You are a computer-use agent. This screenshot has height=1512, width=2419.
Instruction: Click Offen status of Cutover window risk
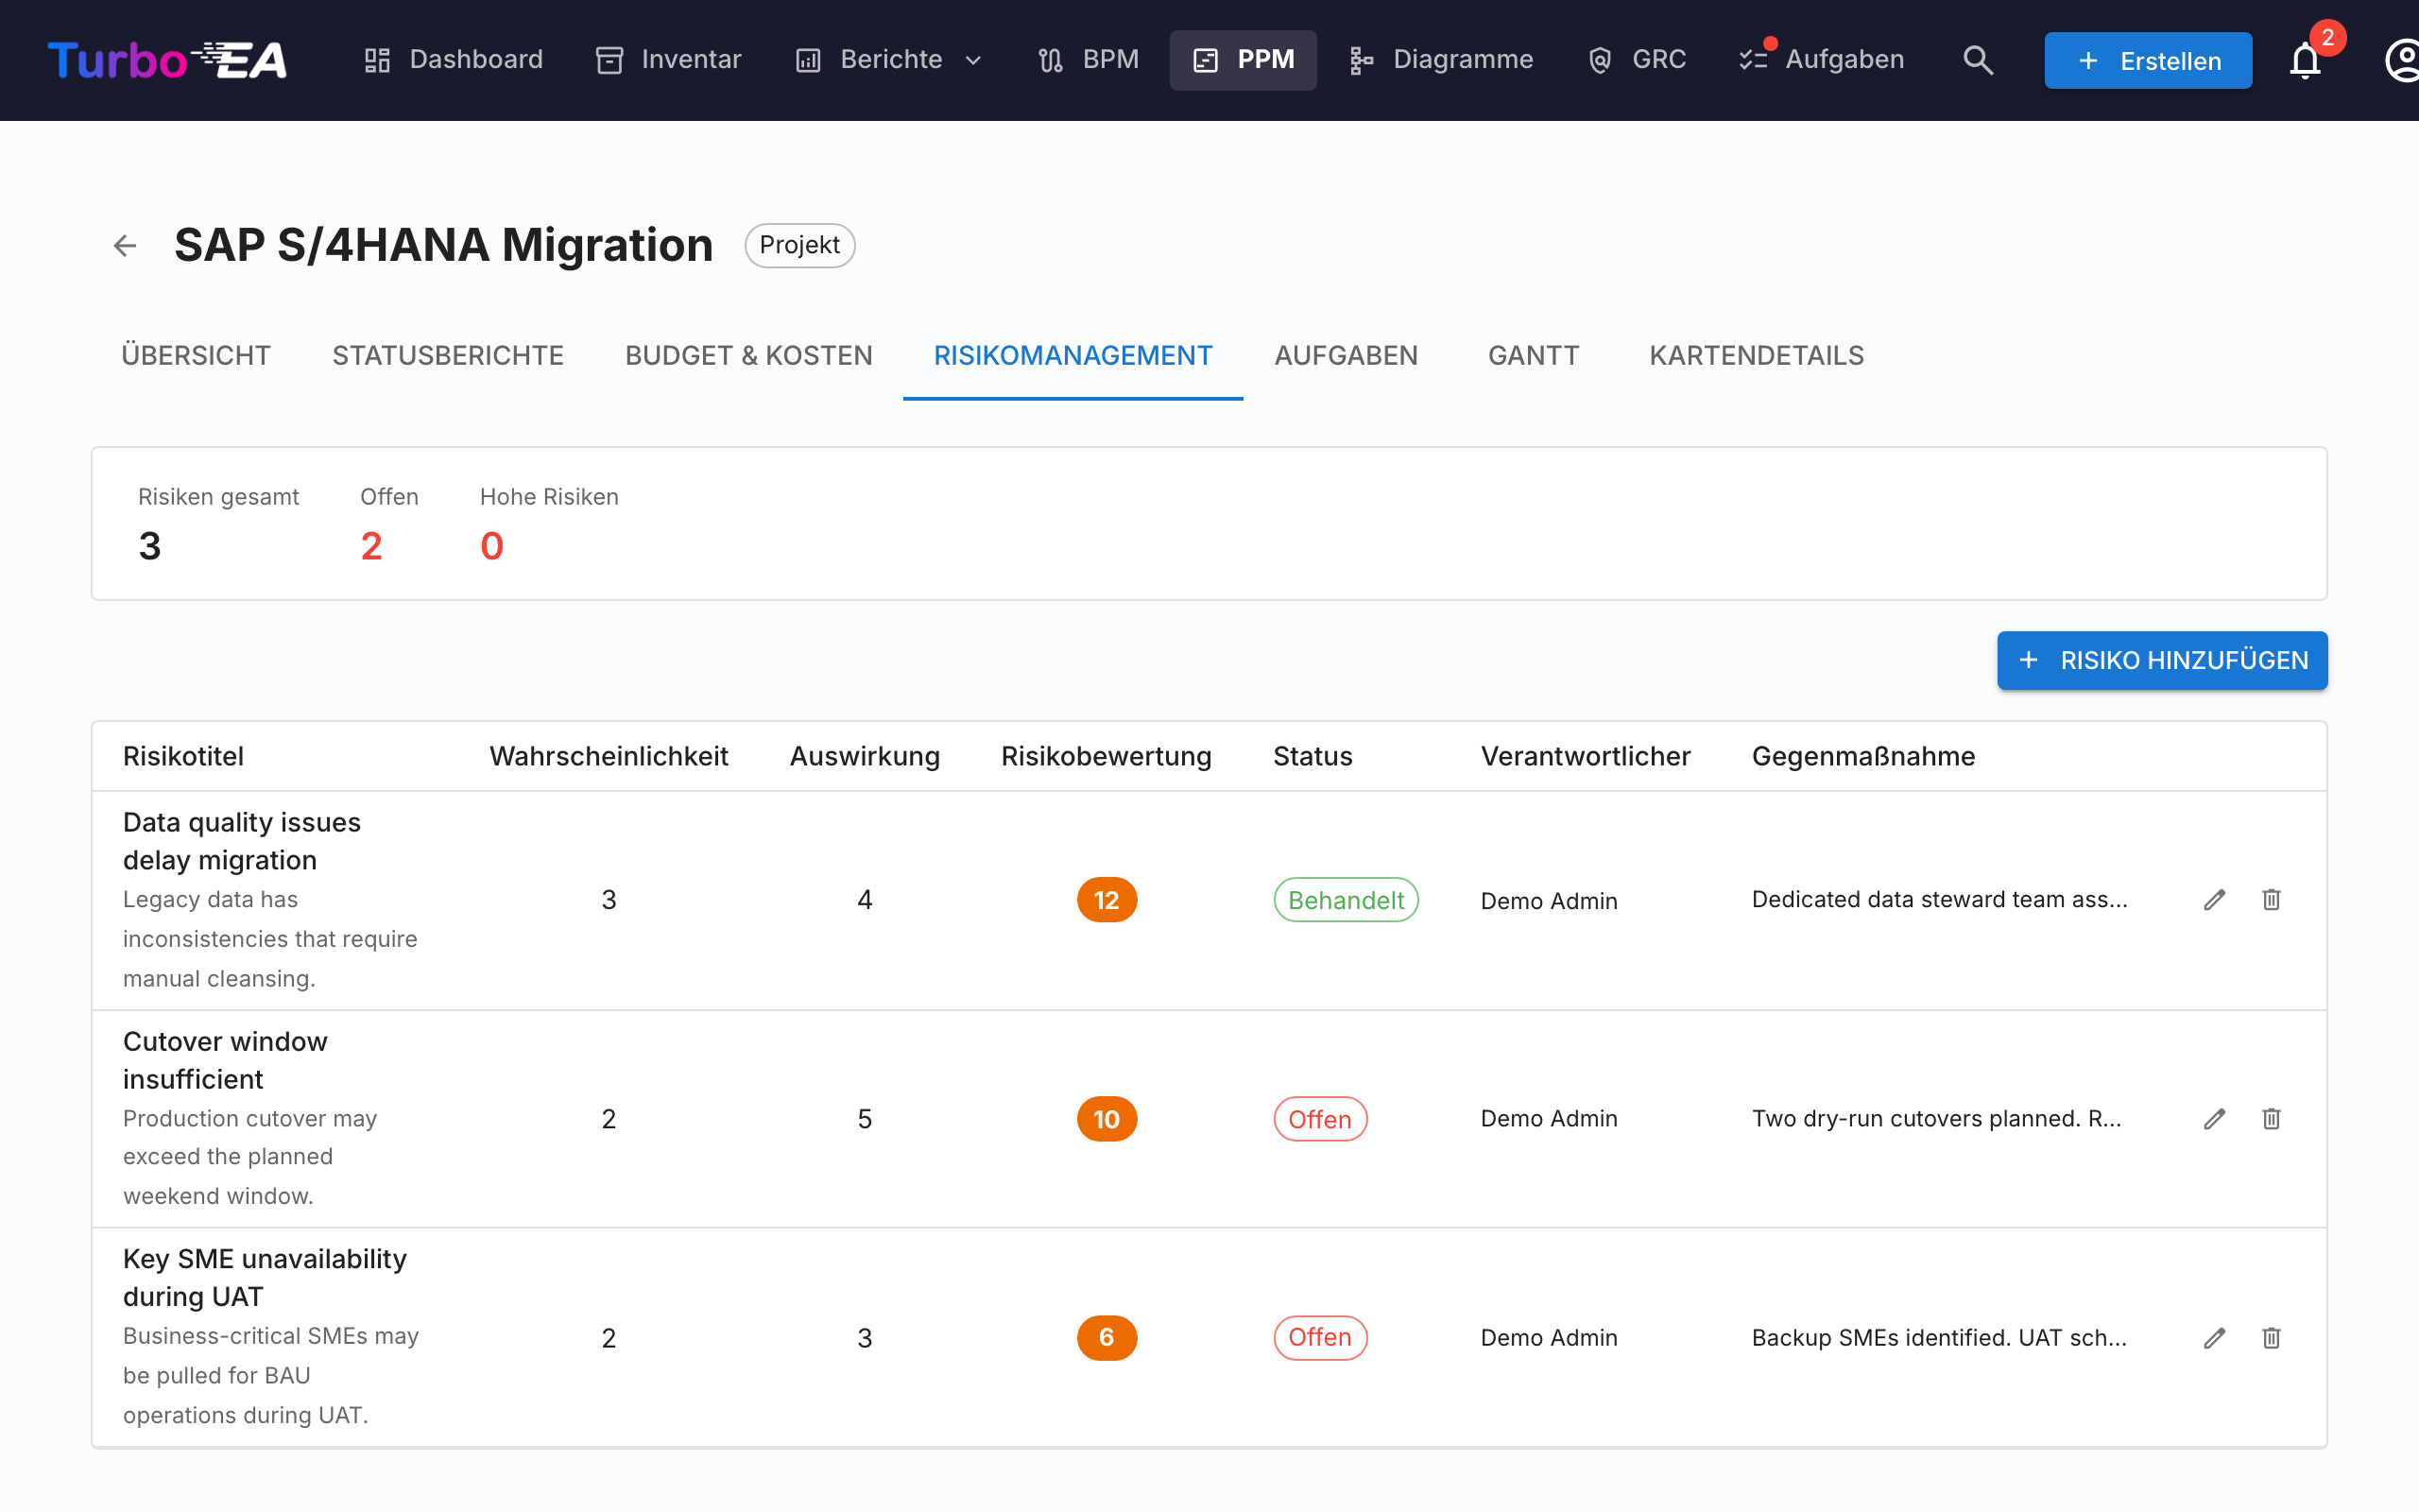(1319, 1119)
